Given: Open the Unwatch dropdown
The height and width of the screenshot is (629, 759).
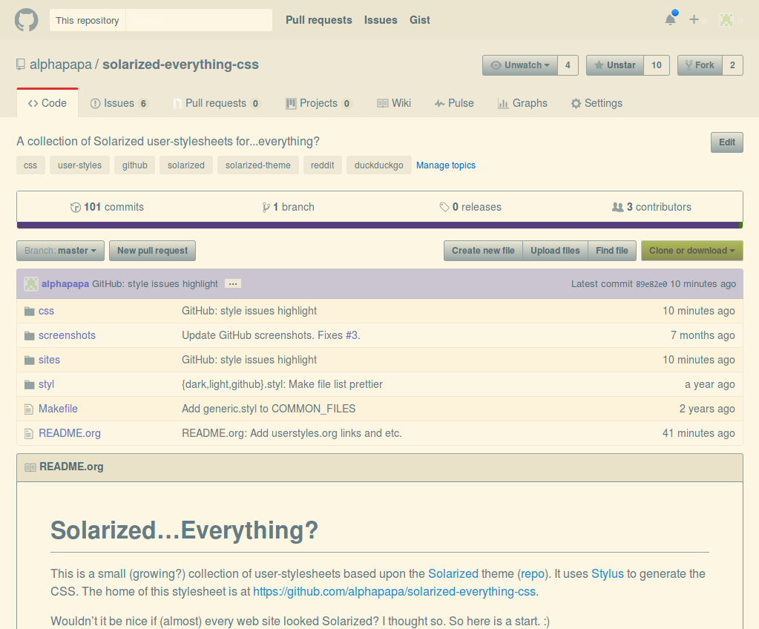Looking at the screenshot, I should [x=520, y=65].
